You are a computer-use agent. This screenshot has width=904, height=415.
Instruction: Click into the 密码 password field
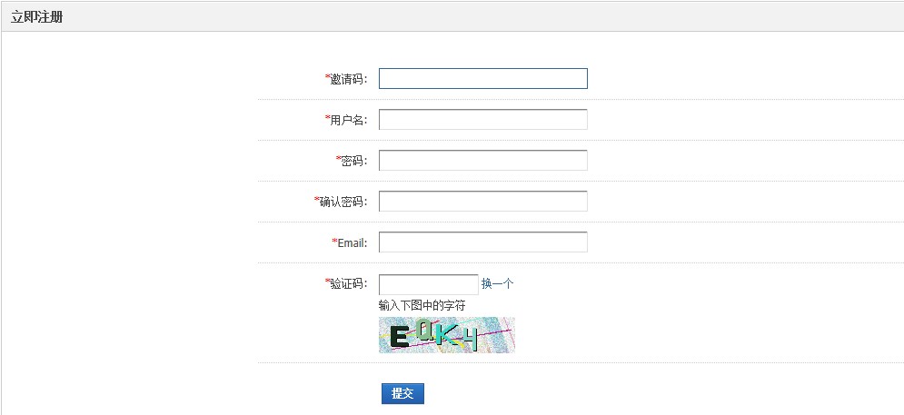pos(482,161)
